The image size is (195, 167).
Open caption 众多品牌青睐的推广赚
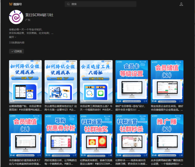[x=167, y=162]
